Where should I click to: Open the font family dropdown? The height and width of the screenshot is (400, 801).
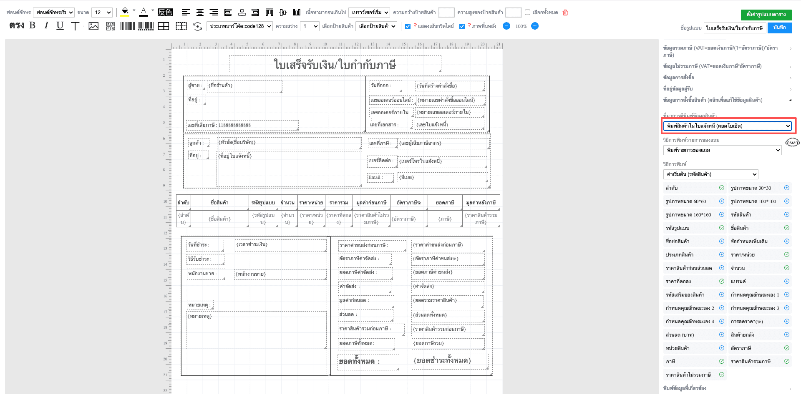click(54, 13)
